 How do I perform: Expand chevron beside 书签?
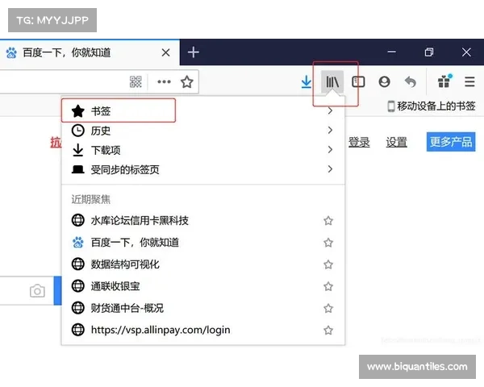pyautogui.click(x=330, y=110)
